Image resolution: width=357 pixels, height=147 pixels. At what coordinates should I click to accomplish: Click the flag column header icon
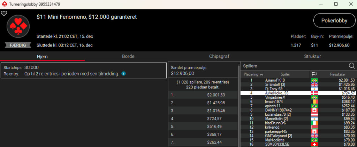314,74
